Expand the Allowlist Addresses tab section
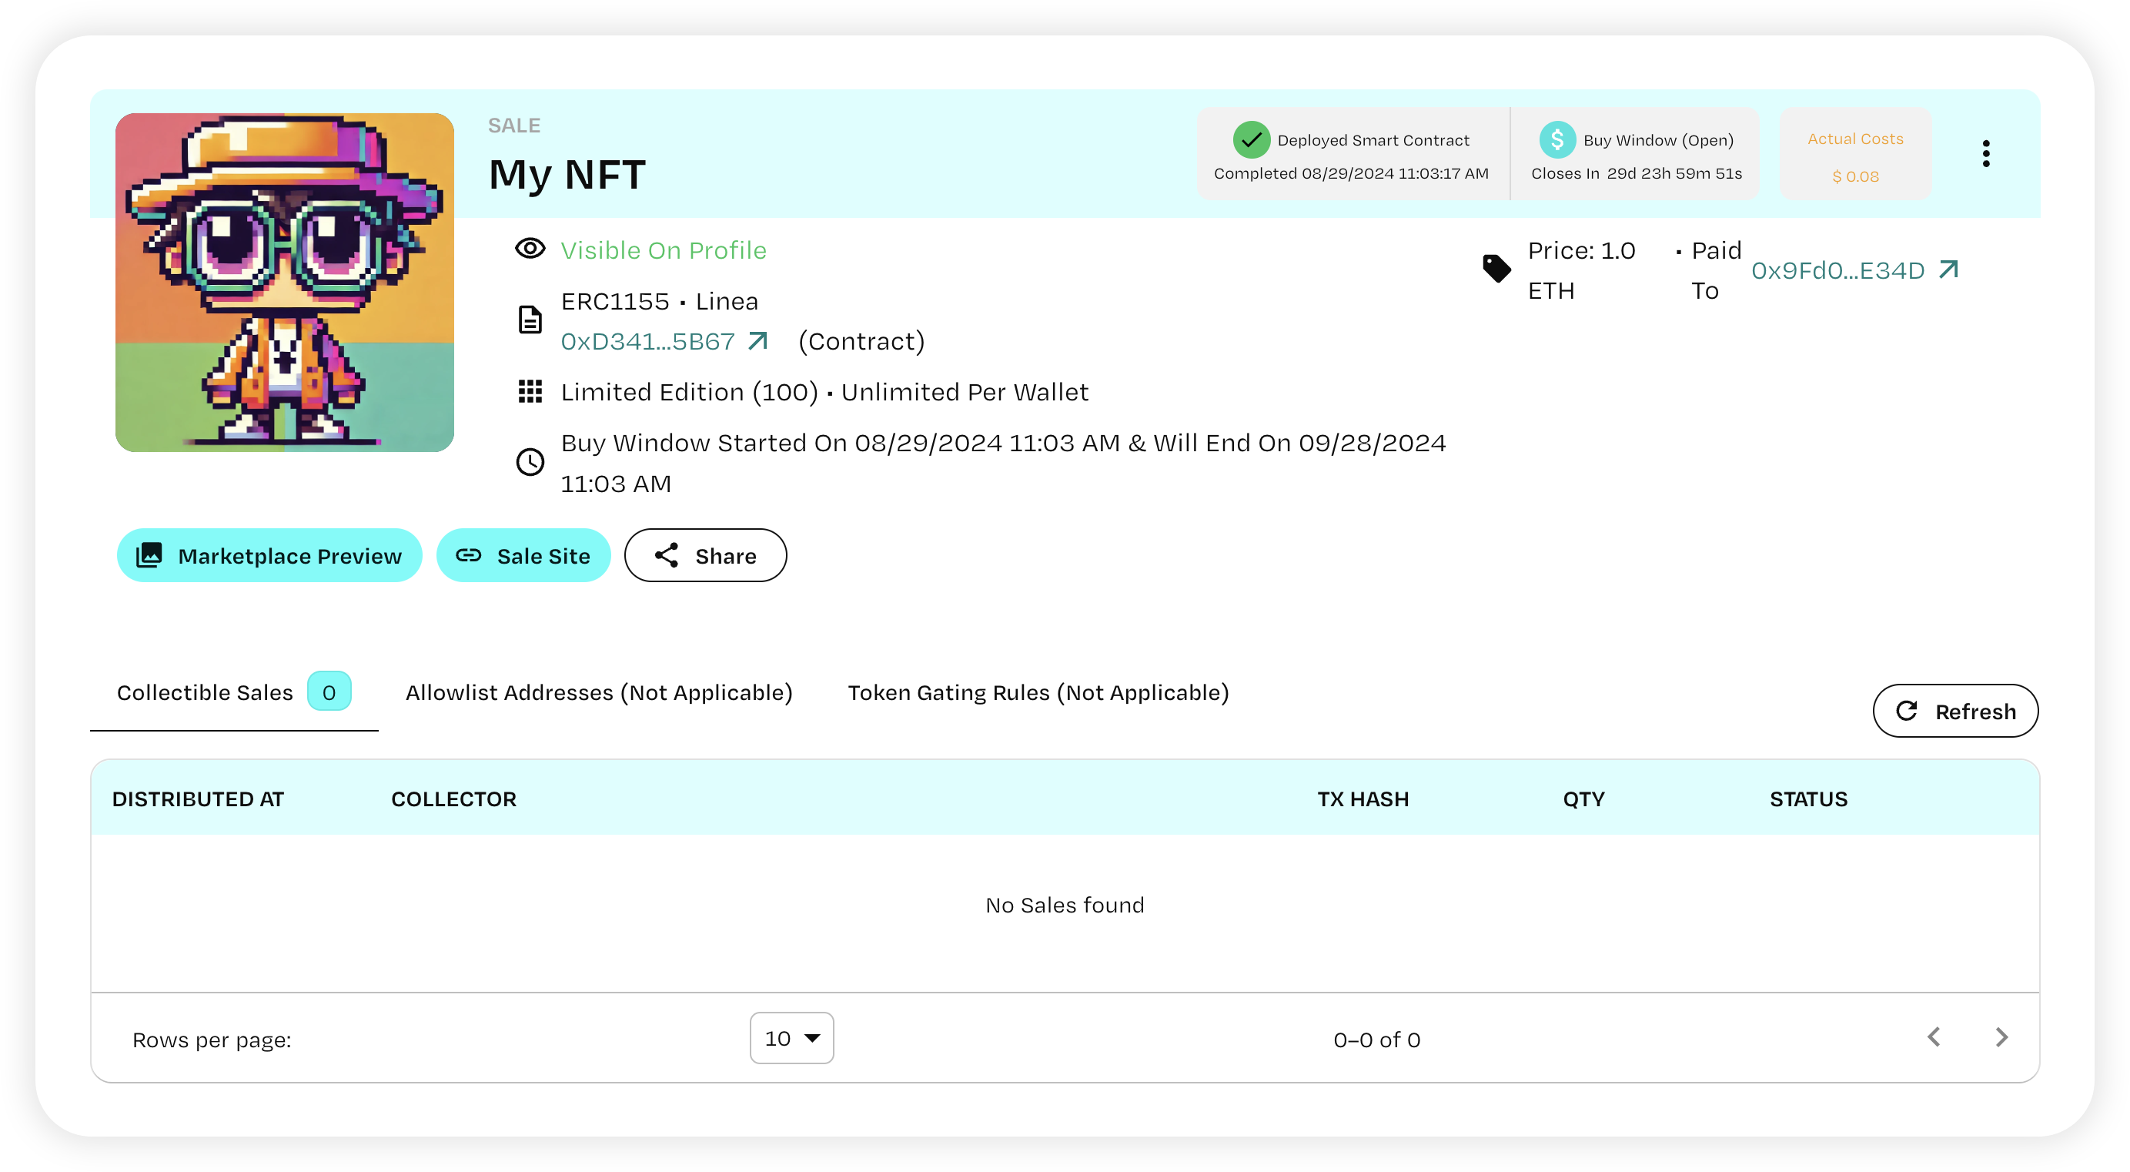2130x1172 pixels. click(x=598, y=693)
